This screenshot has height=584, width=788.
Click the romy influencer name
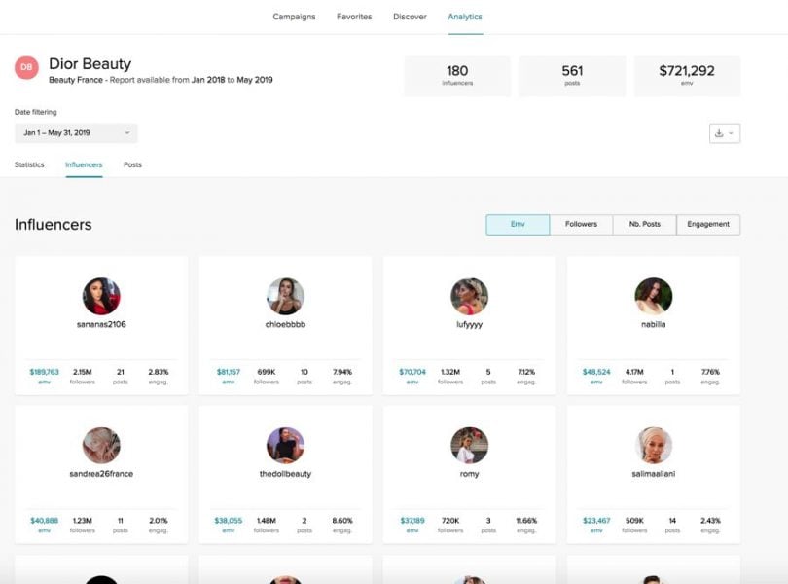[469, 474]
